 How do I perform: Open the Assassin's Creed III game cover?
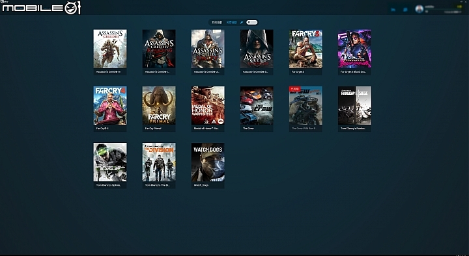[110, 49]
